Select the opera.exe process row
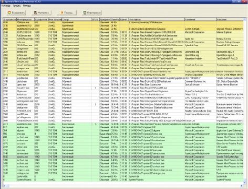This screenshot has height=189, width=248. point(123,85)
